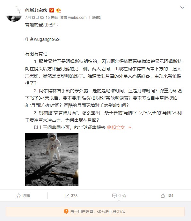
Task: Click the 微博 weibo.com source link
Action: (x=73, y=18)
